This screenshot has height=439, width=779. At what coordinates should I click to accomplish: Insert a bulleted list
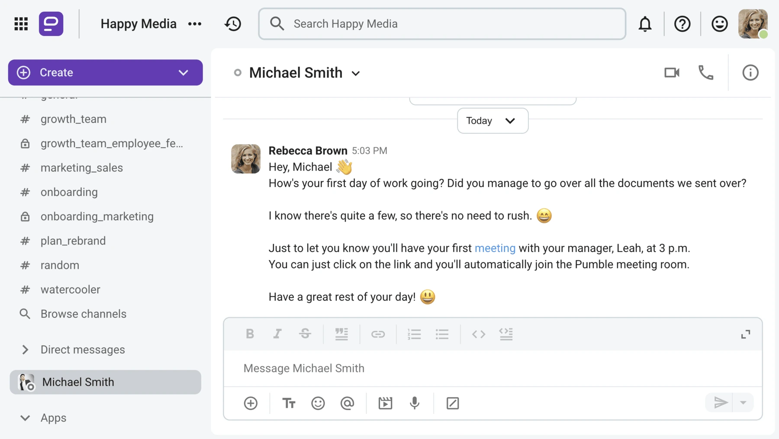(x=442, y=334)
